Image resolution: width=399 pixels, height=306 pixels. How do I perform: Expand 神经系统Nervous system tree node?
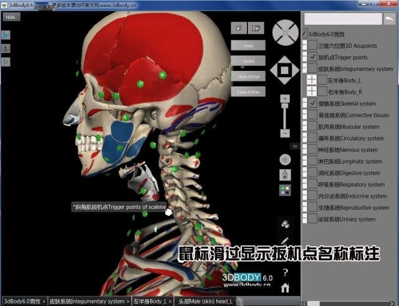305,149
